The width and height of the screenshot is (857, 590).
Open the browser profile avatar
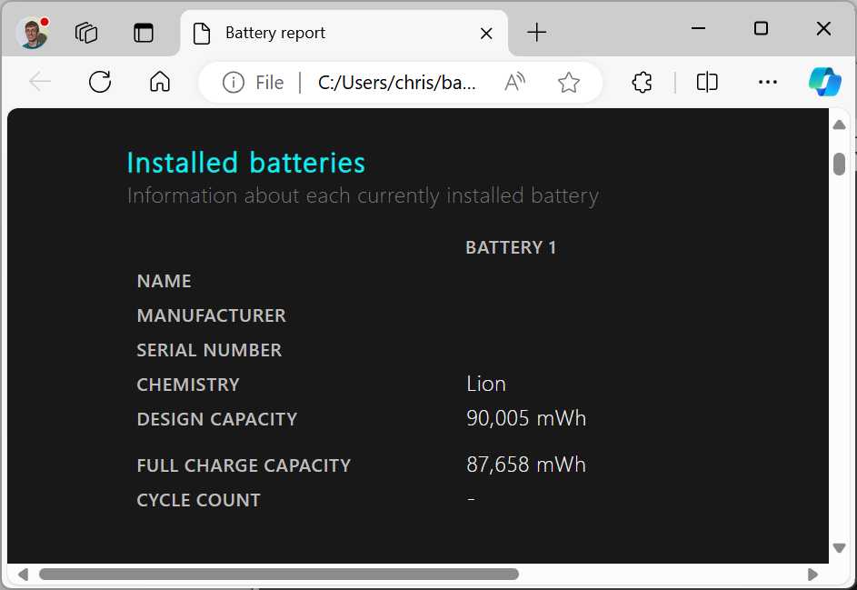[33, 33]
